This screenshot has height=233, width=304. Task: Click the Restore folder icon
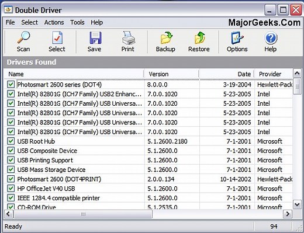click(x=200, y=37)
